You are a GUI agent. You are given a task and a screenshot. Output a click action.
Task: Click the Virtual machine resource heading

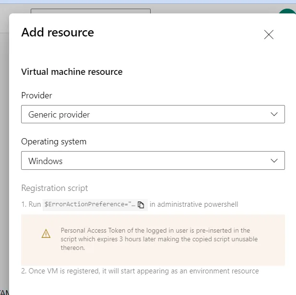point(72,72)
